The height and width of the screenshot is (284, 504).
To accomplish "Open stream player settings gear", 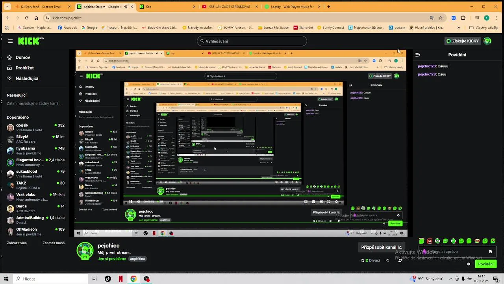I will tap(336, 202).
